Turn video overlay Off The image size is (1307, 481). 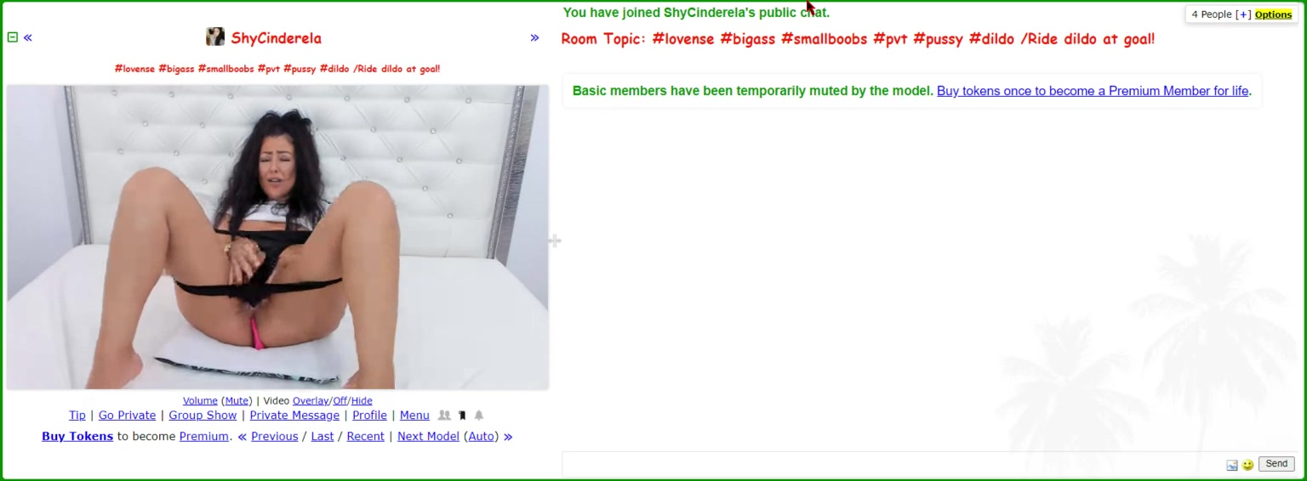[x=340, y=401]
